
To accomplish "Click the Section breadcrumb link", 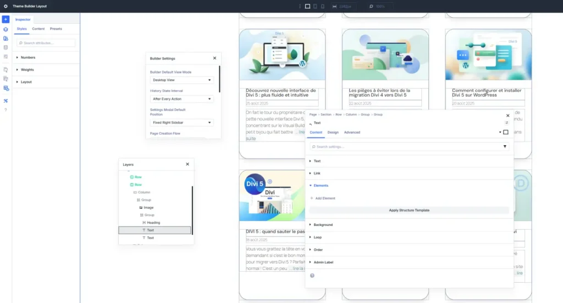I will (x=325, y=114).
